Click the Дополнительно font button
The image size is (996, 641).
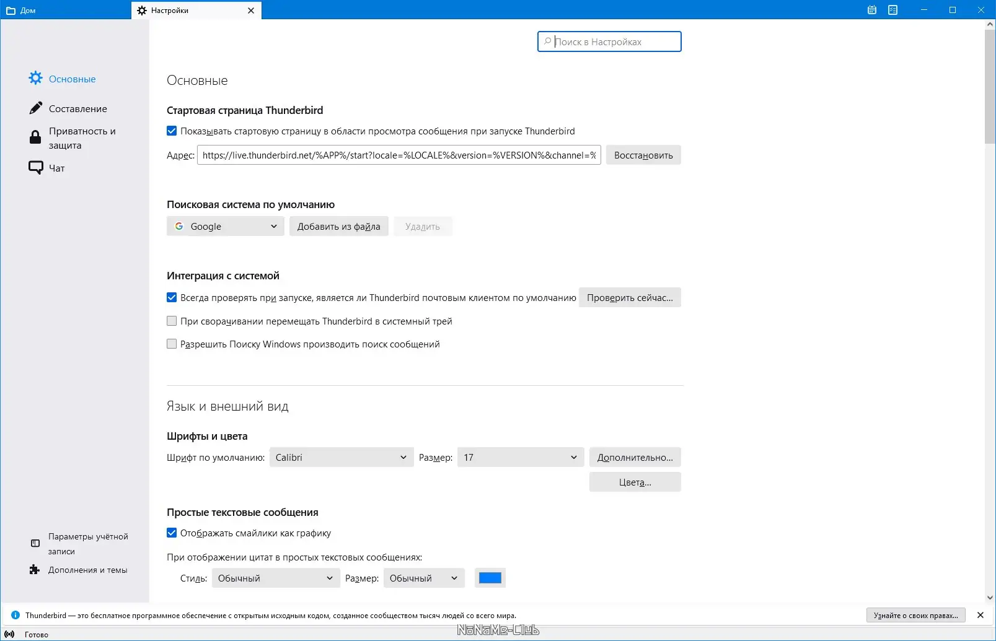[x=635, y=457]
